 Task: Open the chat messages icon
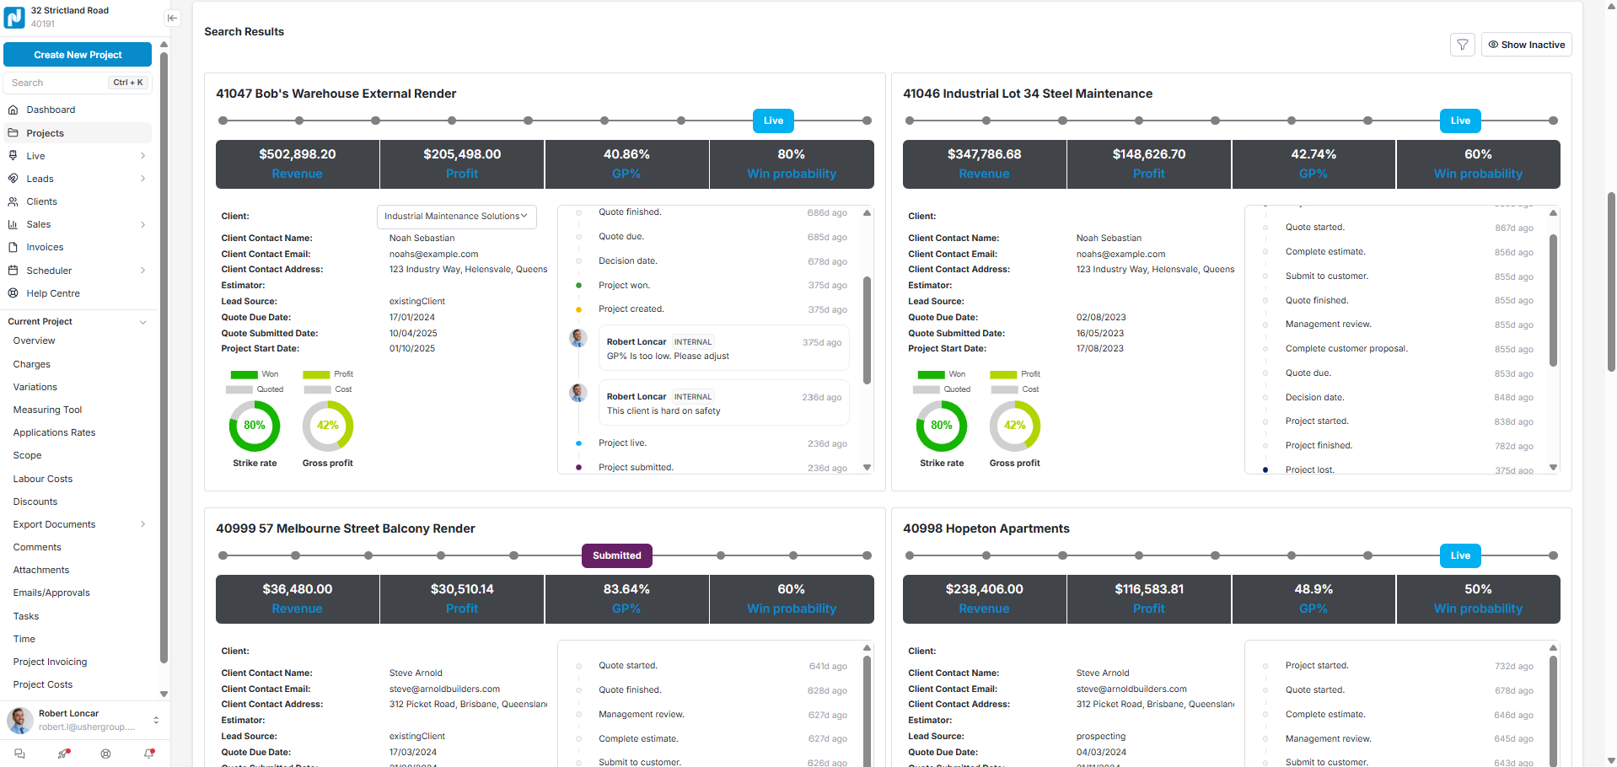coord(20,754)
